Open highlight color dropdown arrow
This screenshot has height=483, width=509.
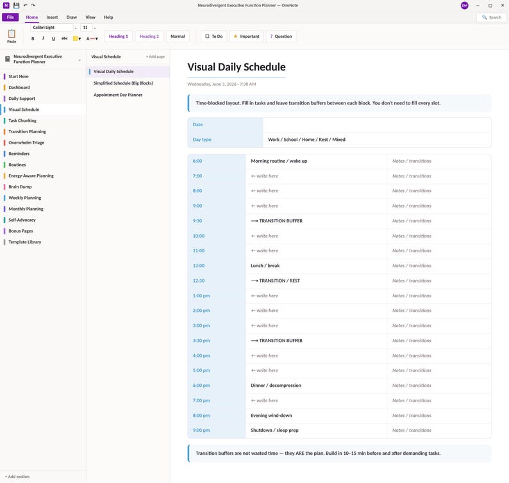[80, 39]
